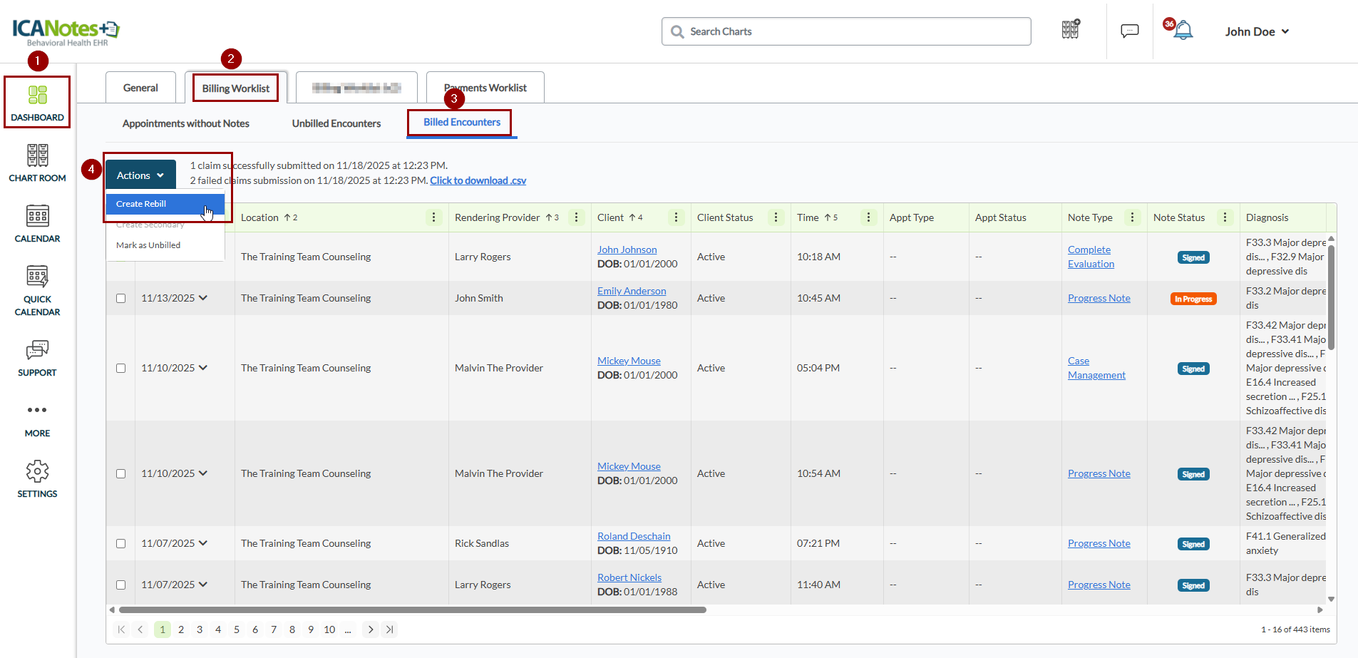Open Location column options menu
The image size is (1358, 658).
433,217
